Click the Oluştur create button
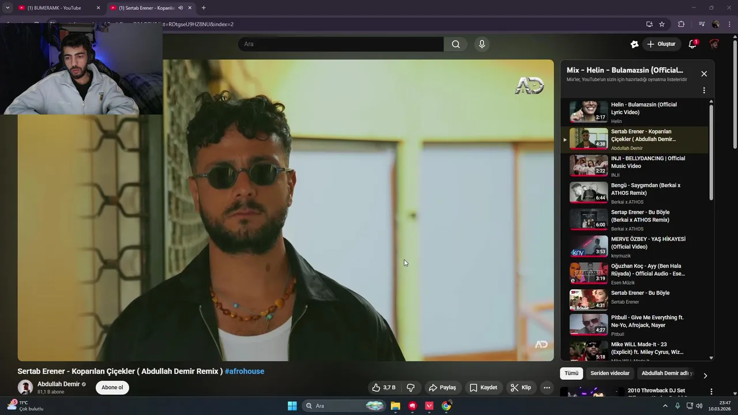 point(661,44)
